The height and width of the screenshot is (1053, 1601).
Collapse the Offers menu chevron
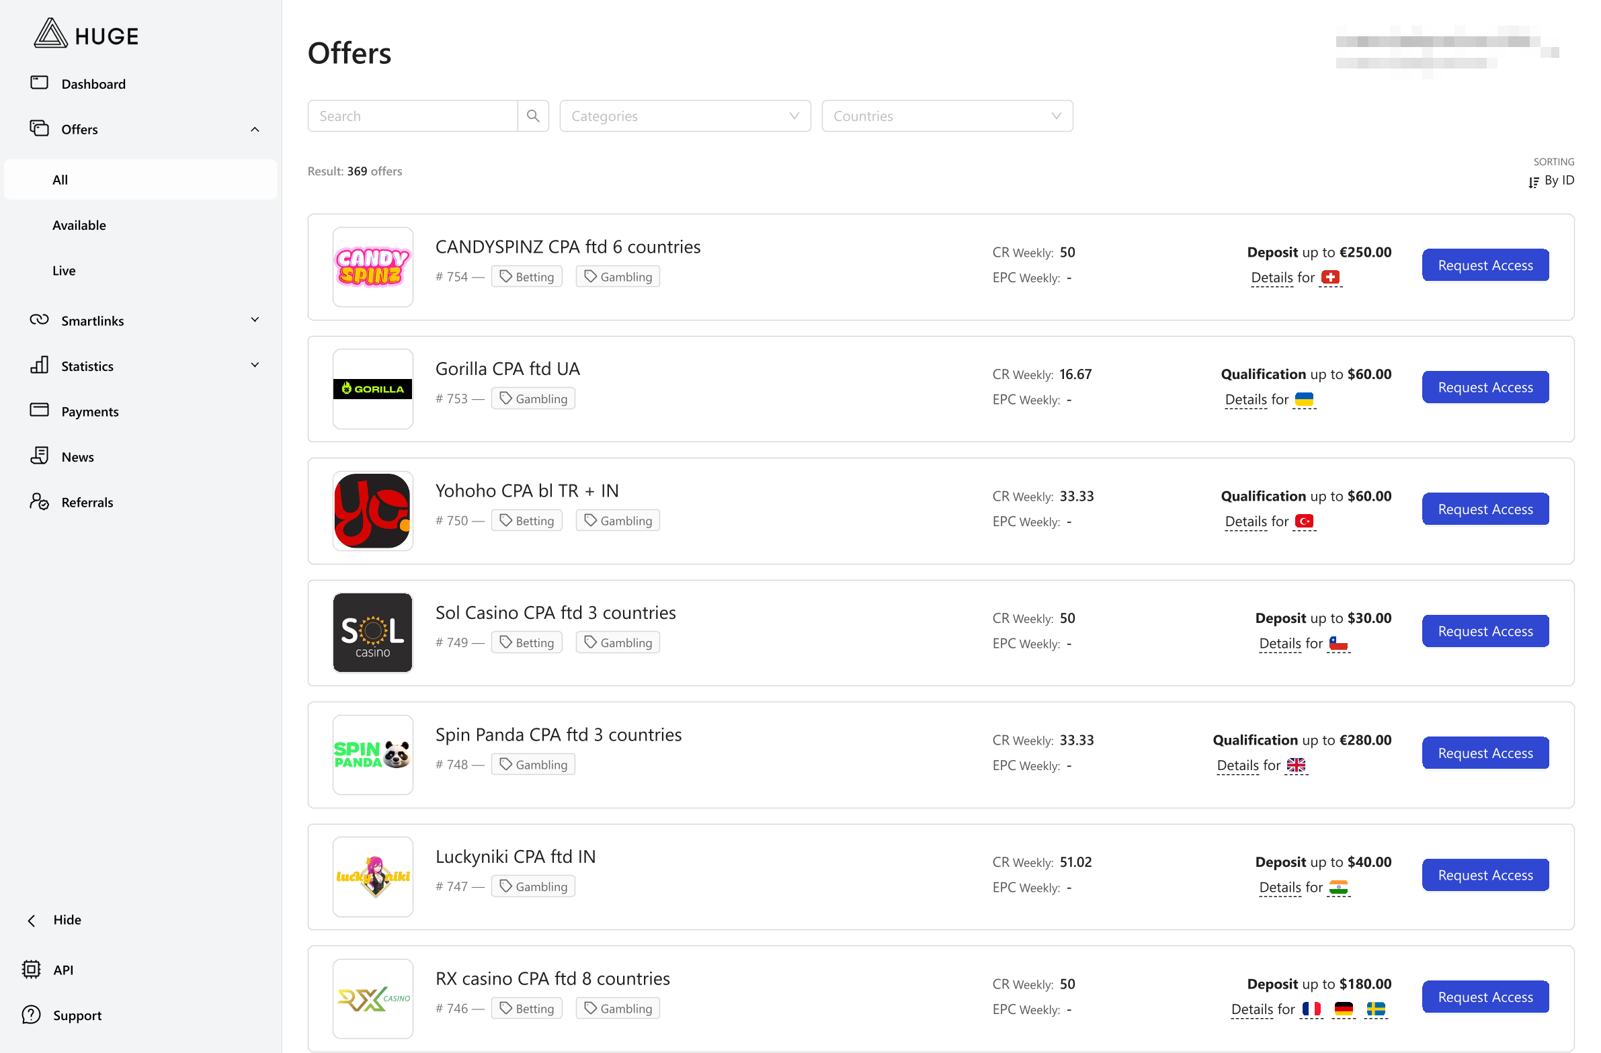click(x=255, y=129)
